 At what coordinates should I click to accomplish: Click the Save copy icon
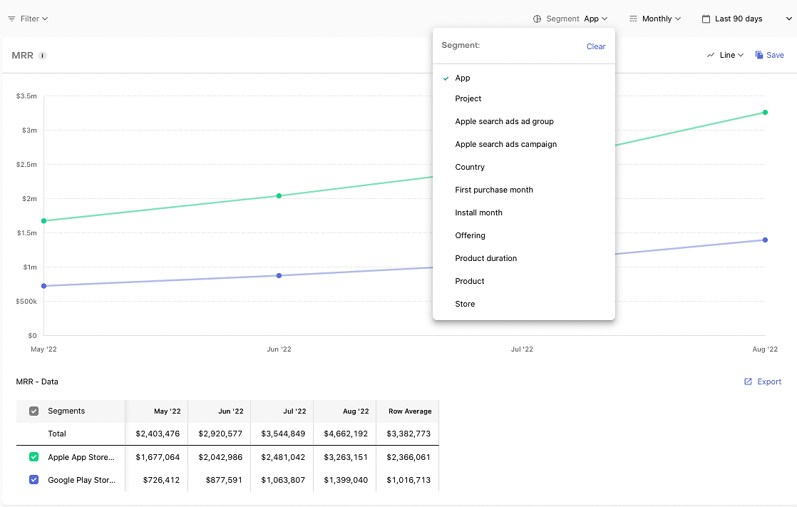coord(759,55)
